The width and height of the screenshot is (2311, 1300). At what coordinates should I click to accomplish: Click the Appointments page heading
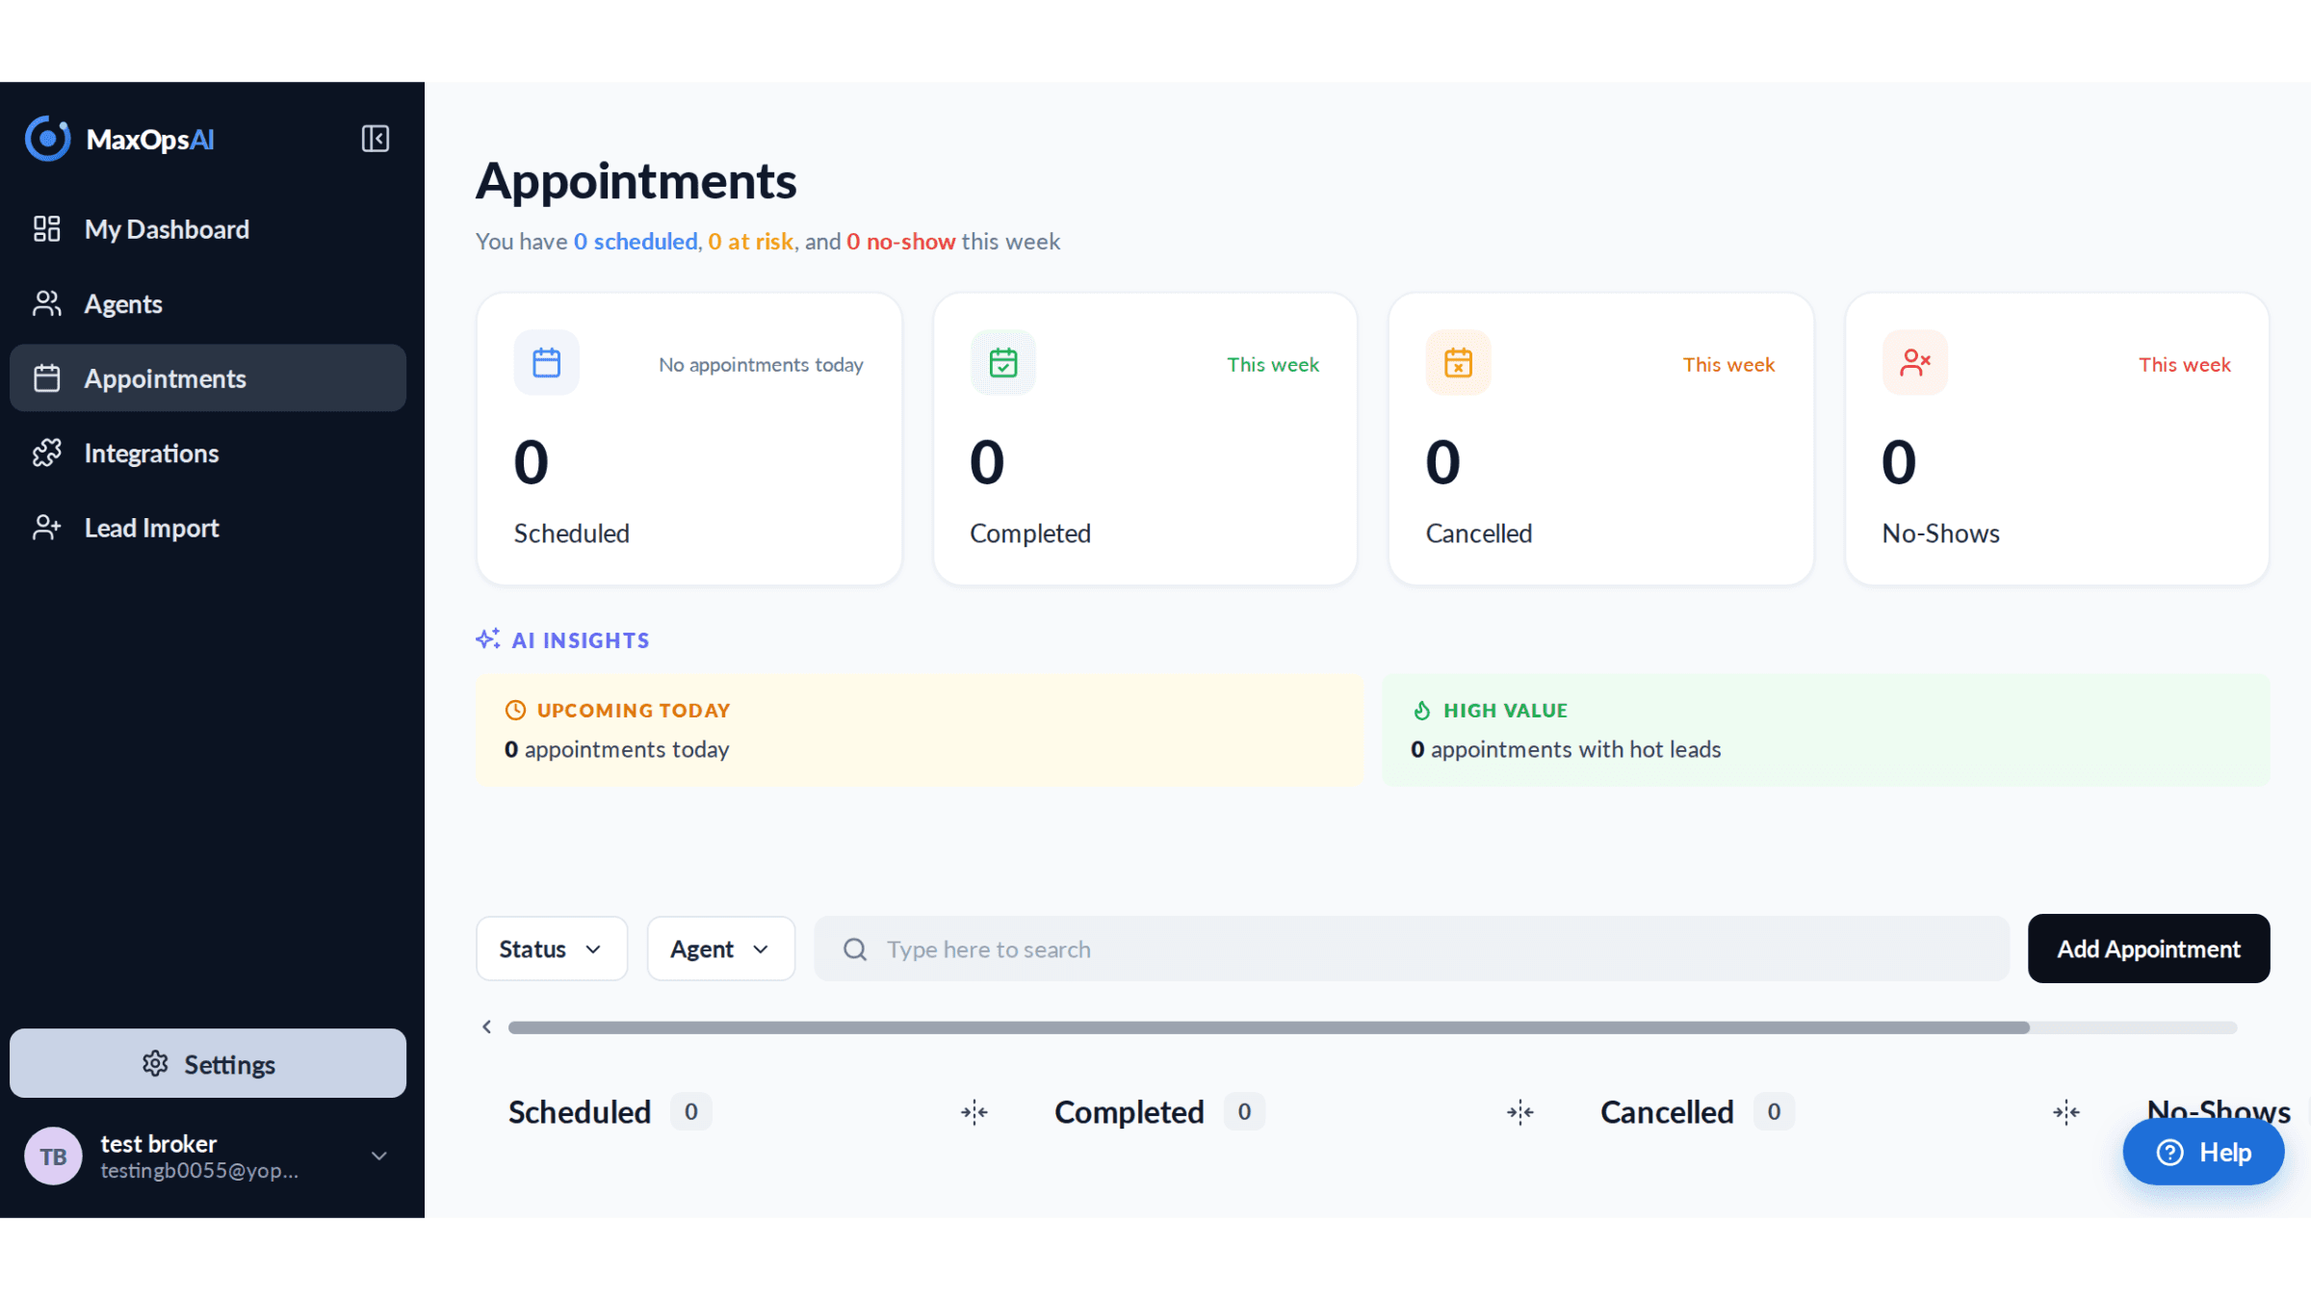tap(636, 181)
